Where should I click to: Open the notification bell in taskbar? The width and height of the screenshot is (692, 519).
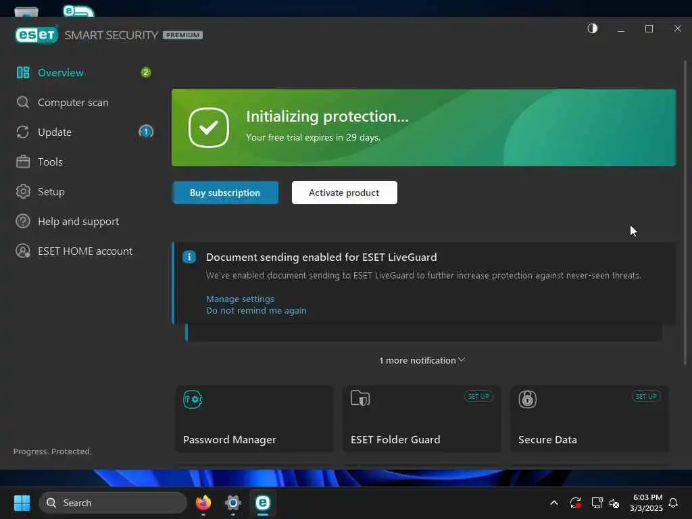tap(673, 503)
